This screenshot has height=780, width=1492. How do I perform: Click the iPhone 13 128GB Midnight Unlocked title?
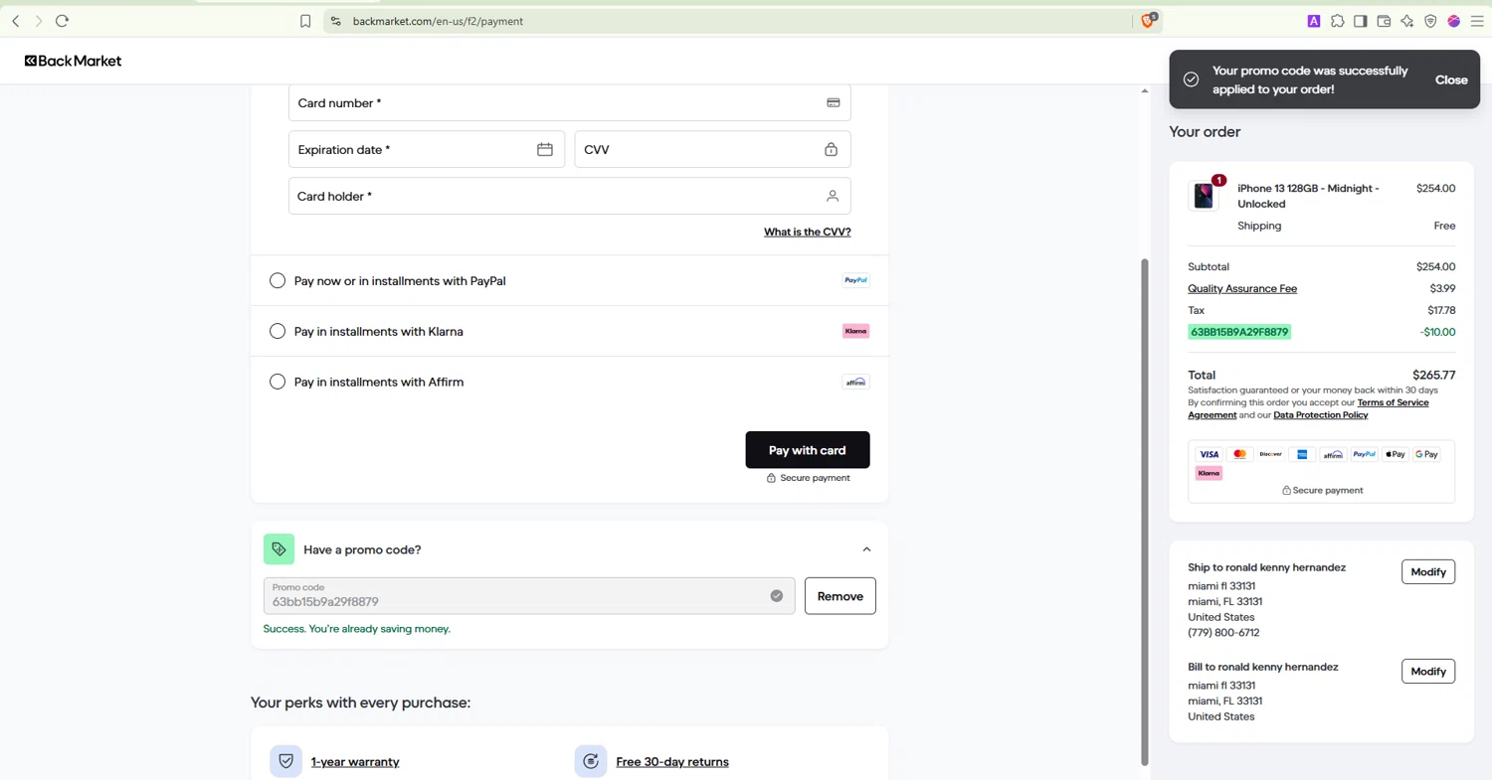coord(1308,196)
